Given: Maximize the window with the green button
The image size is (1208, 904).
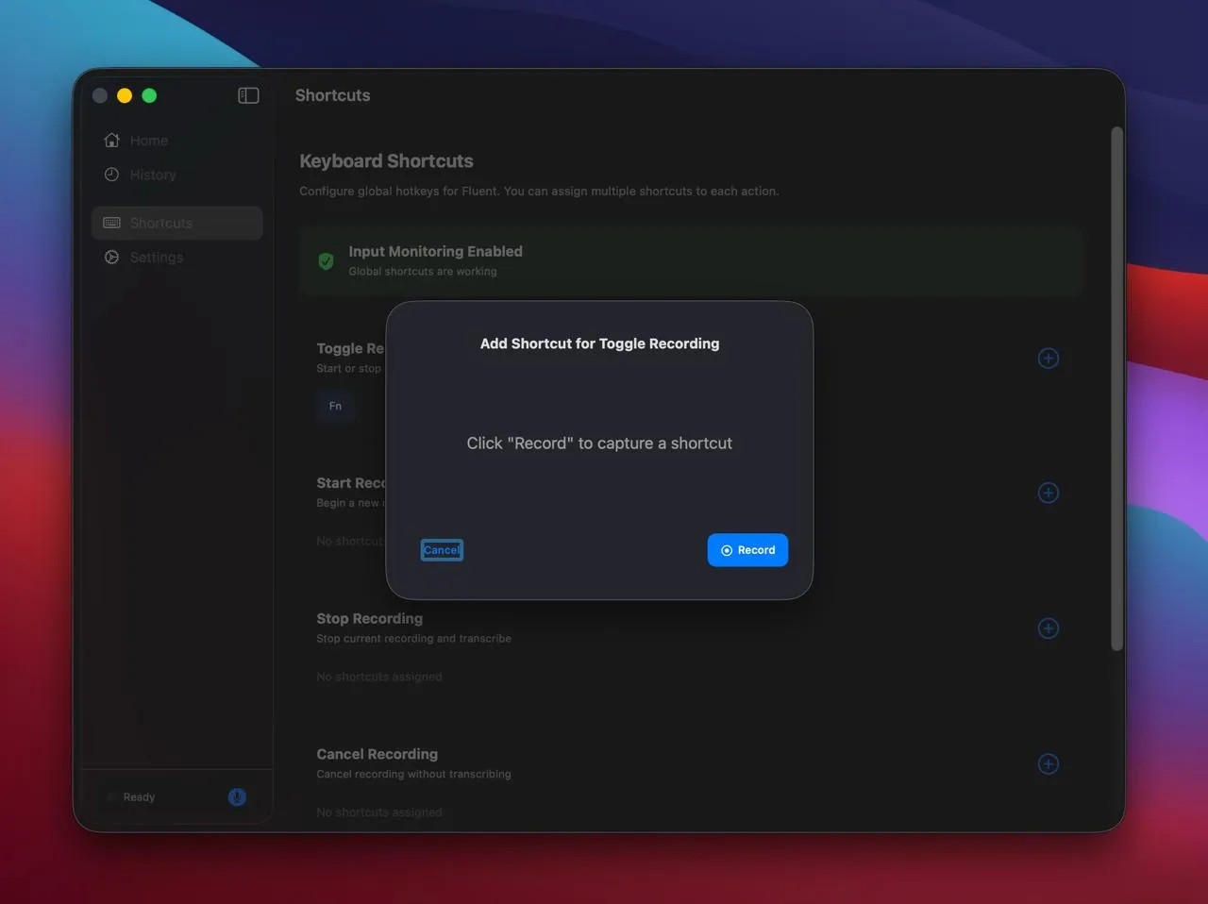Looking at the screenshot, I should tap(149, 95).
